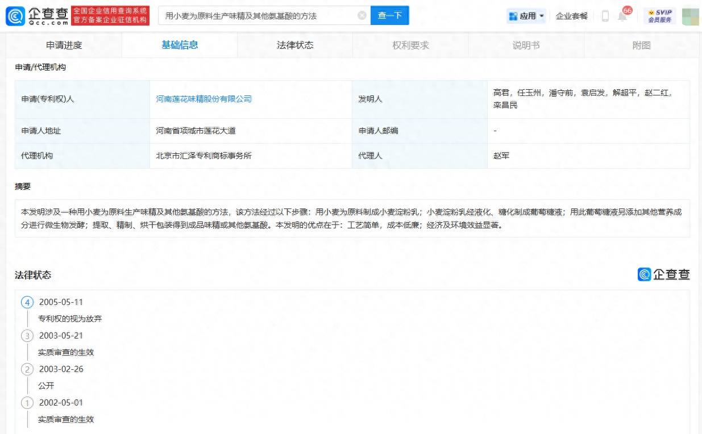Image resolution: width=702 pixels, height=434 pixels.
Task: Open the Qcc.com logo homepage
Action: [38, 16]
